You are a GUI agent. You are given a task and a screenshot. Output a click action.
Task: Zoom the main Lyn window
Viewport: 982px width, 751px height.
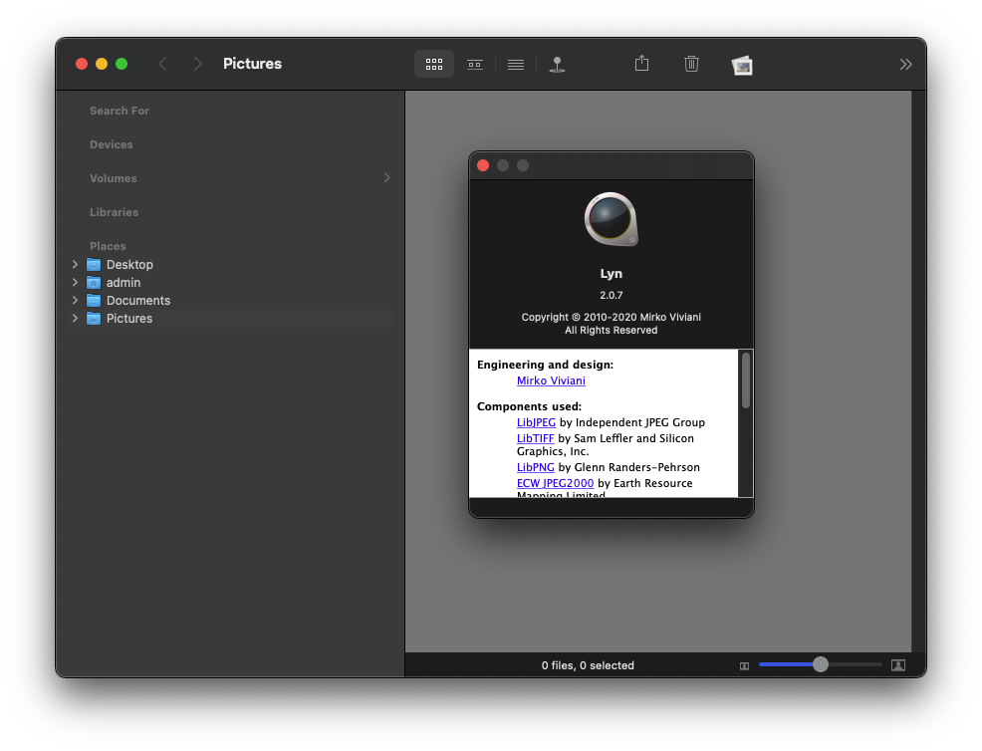(x=122, y=64)
